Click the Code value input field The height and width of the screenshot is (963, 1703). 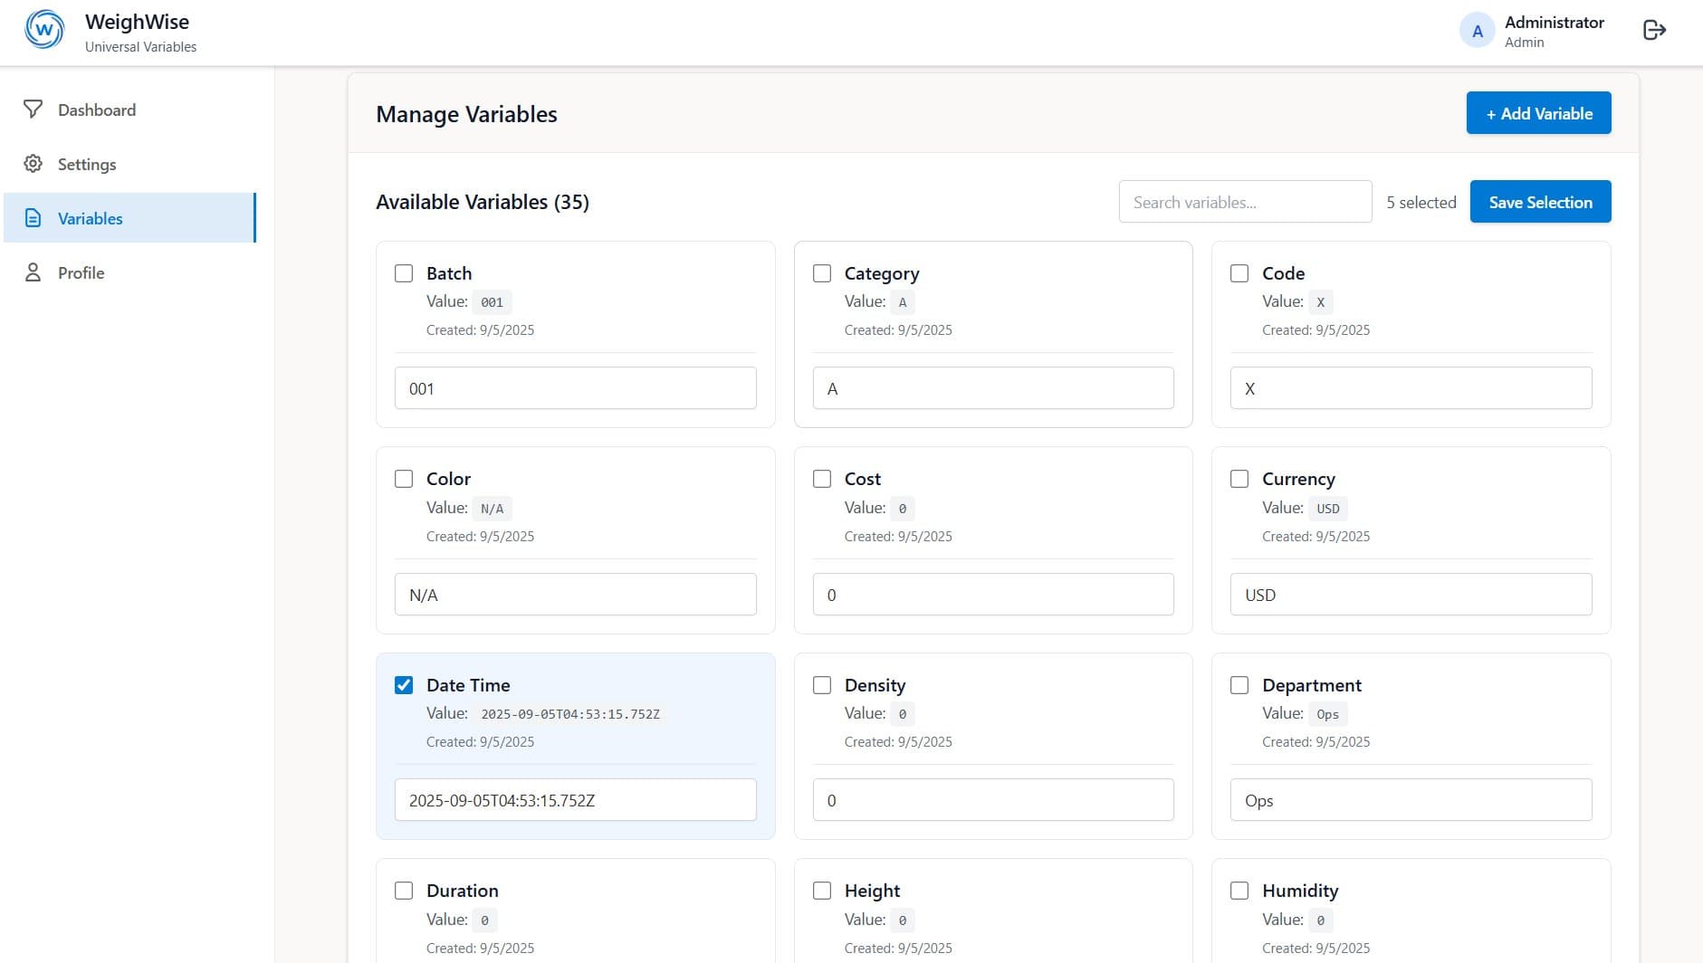(1411, 388)
